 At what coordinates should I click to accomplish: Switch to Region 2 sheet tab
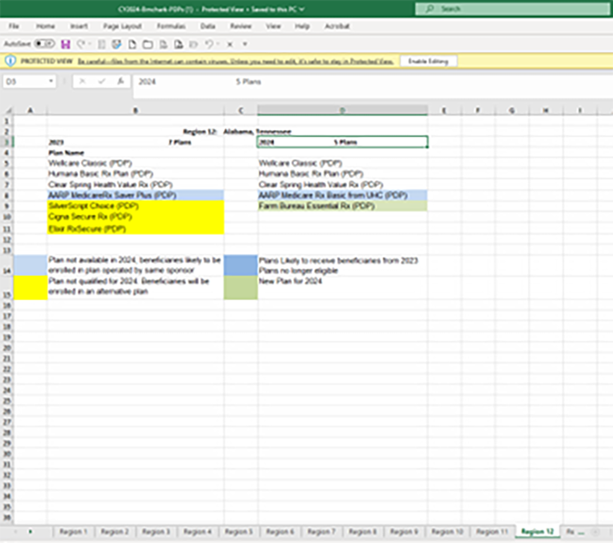click(114, 532)
